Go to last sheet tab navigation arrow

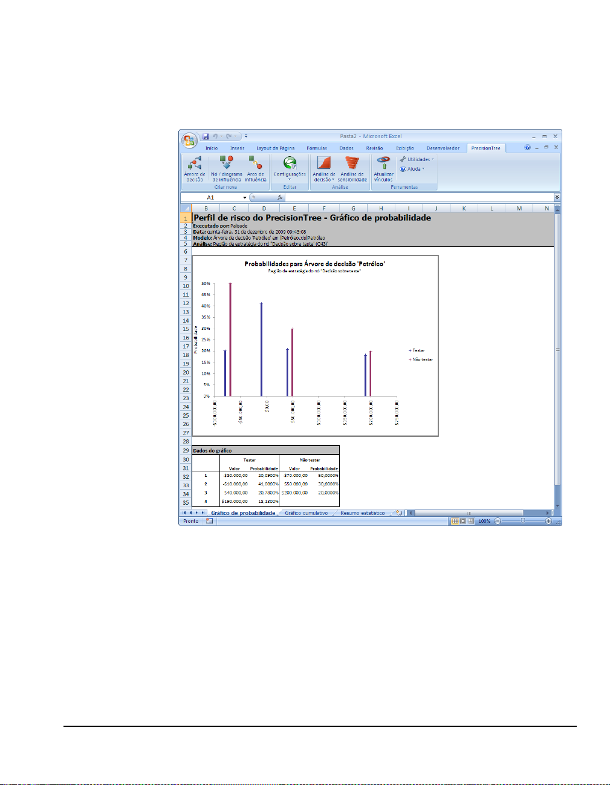click(x=203, y=513)
